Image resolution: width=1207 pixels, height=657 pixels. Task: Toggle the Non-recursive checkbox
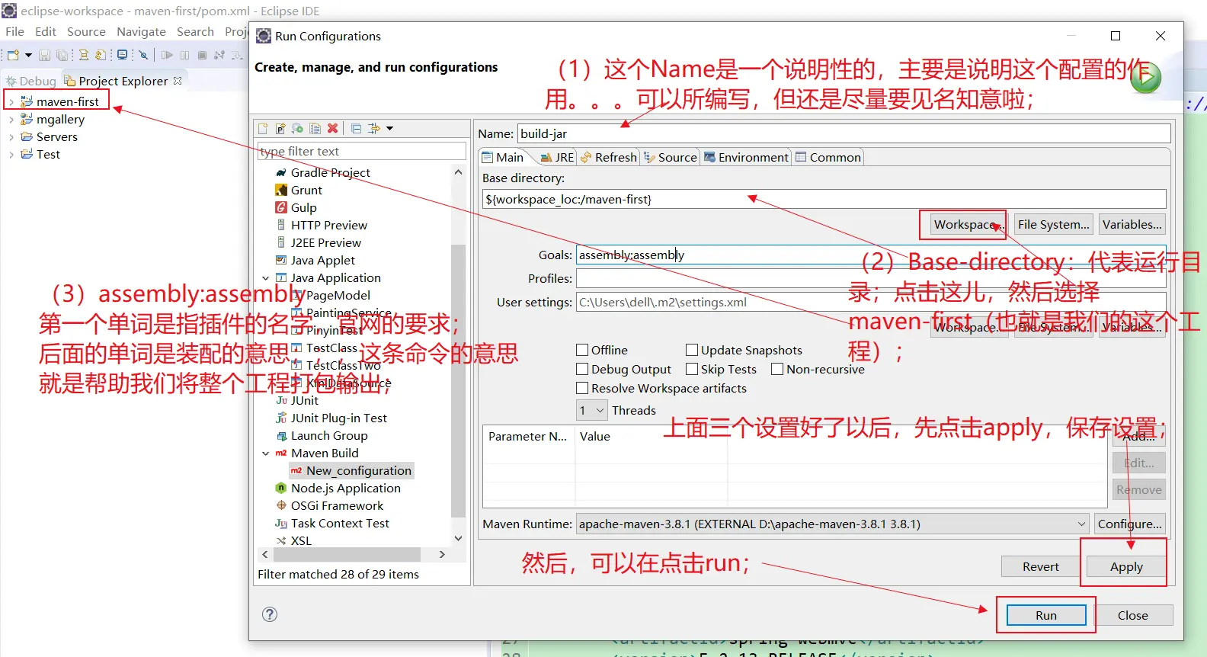click(x=777, y=370)
